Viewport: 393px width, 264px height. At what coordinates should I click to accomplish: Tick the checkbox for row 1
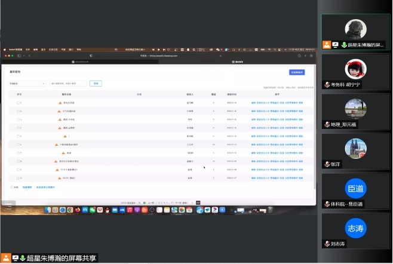18,103
